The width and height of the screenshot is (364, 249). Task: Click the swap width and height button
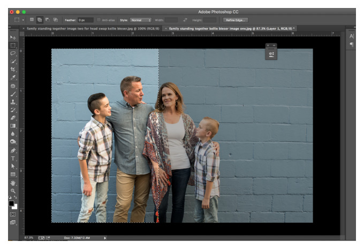tap(185, 20)
